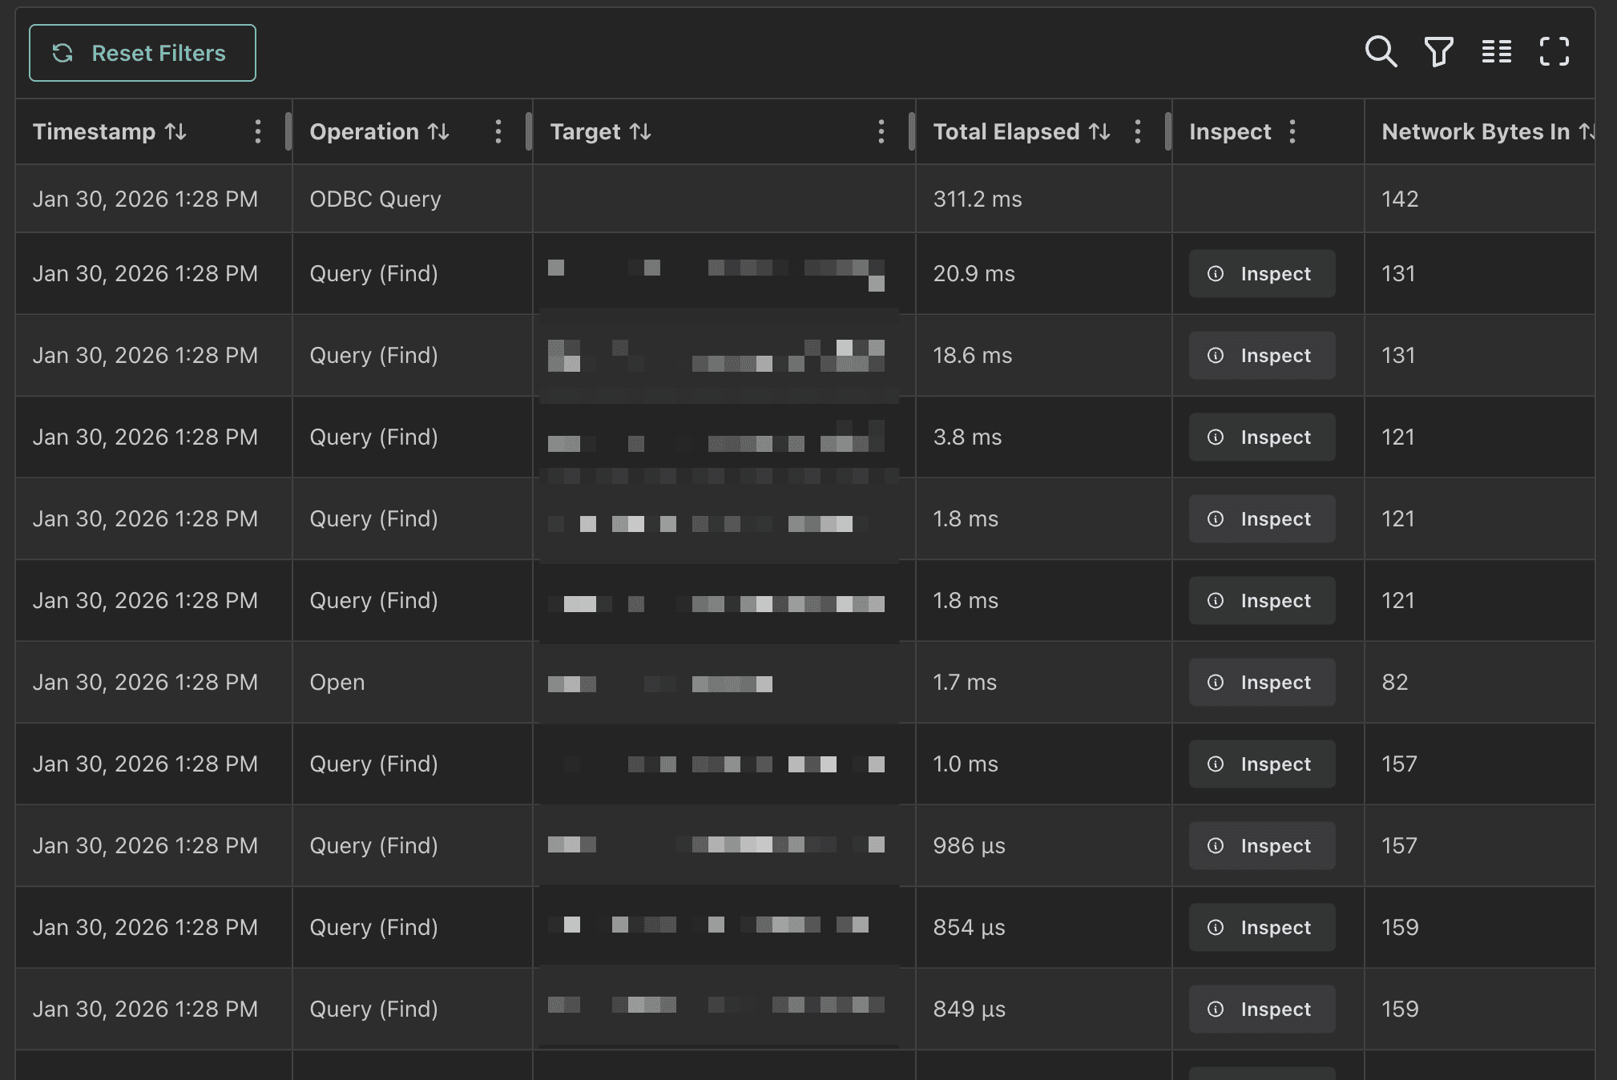Enter fullscreen mode via the expand icon

click(1554, 52)
